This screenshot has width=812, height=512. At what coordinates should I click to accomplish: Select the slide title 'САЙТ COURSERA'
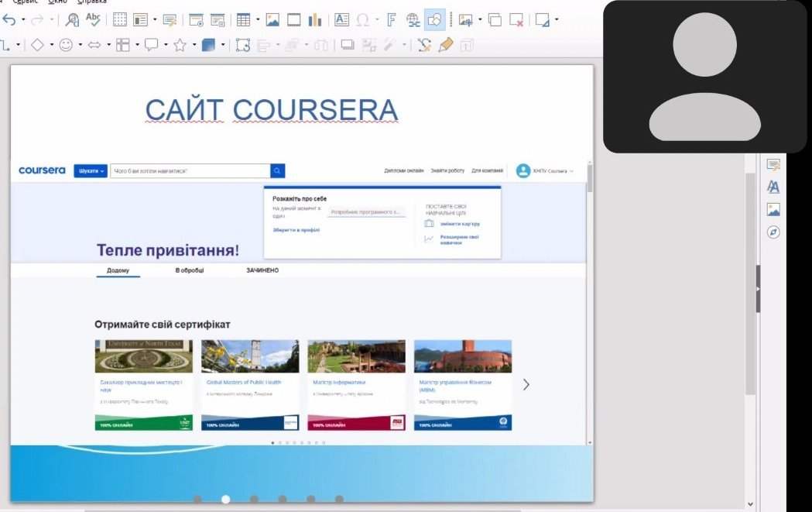click(272, 110)
